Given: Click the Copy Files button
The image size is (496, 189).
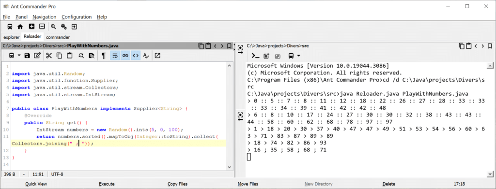Looking at the screenshot, I should point(177,184).
